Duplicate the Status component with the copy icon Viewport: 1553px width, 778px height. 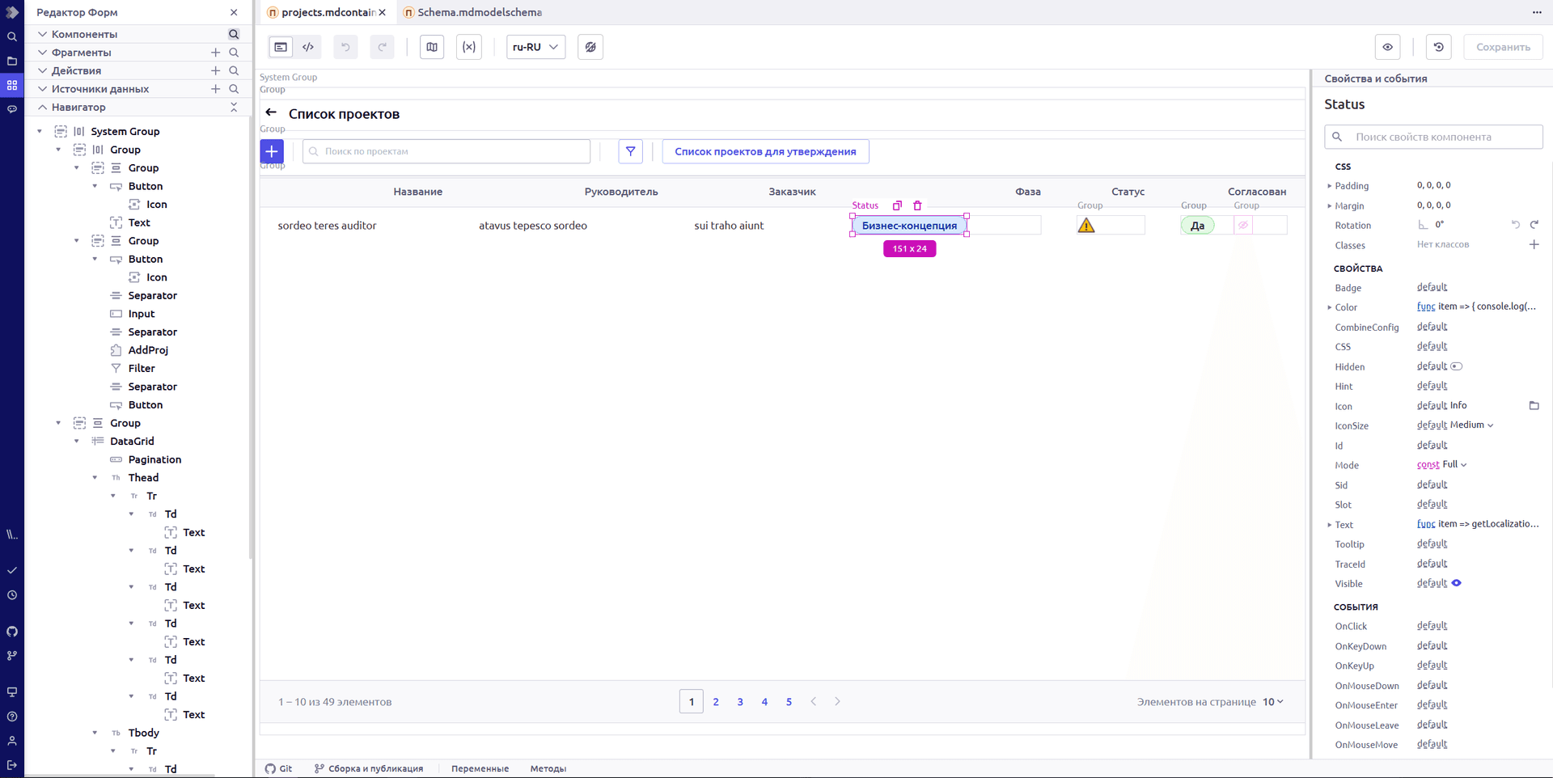(x=897, y=205)
